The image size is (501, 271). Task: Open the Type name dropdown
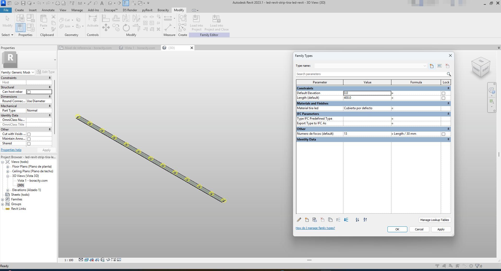pos(425,66)
